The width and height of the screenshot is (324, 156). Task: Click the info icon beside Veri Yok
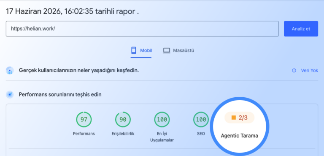click(x=294, y=70)
